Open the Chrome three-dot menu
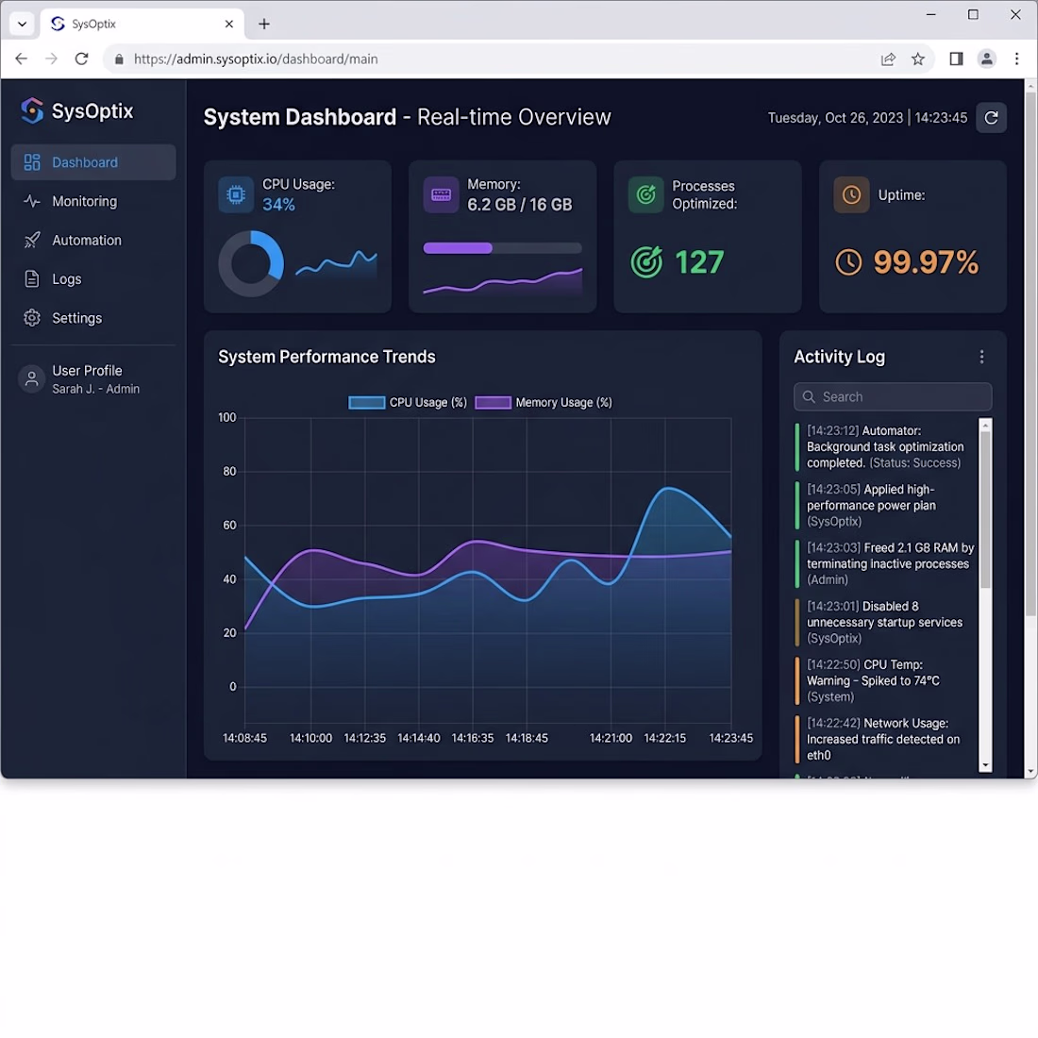 1016,59
